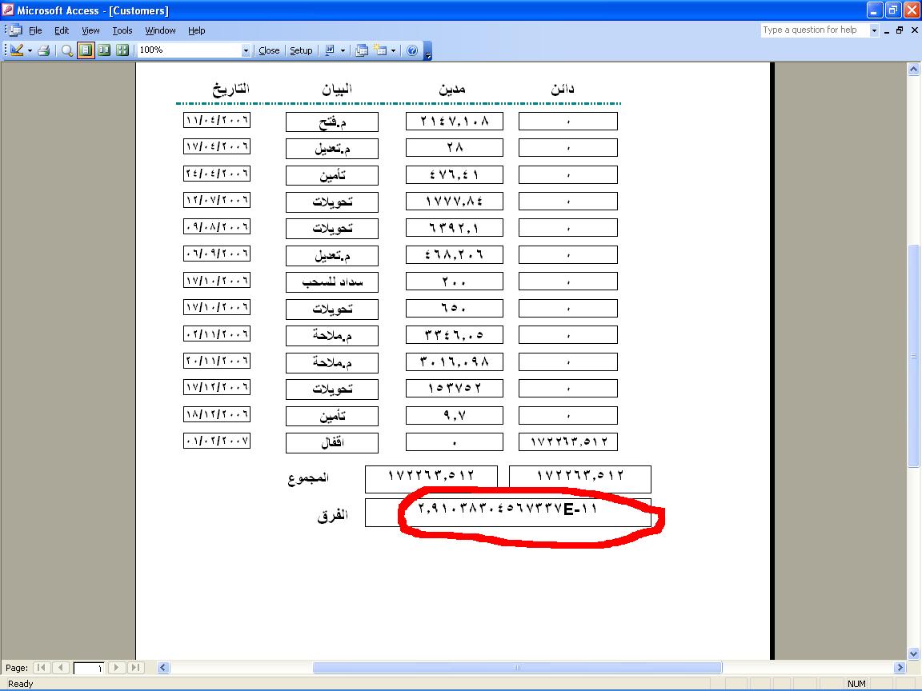This screenshot has height=691, width=922.
Task: Expand the 100% zoom dropdown
Action: (x=246, y=50)
